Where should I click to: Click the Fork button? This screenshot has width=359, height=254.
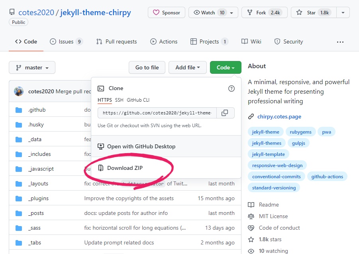click(264, 12)
